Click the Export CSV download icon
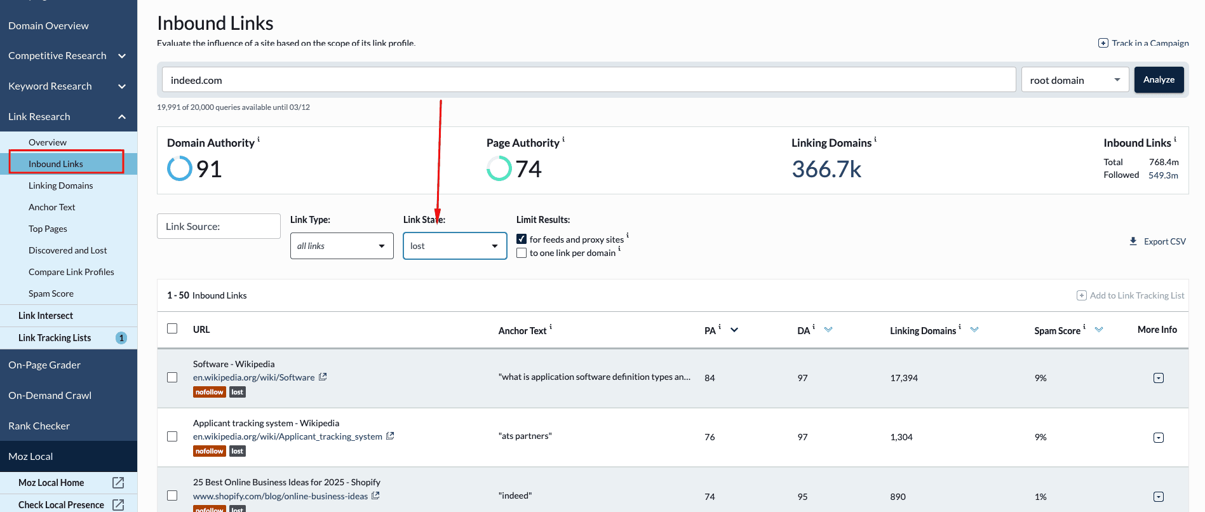1205x512 pixels. (1133, 241)
